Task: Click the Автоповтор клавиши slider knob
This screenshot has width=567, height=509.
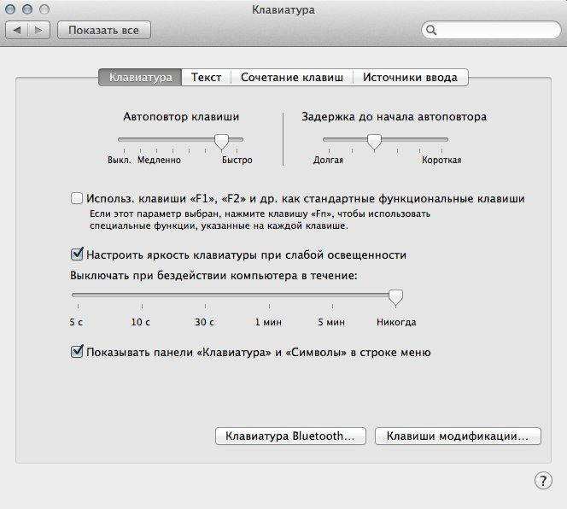Action: click(221, 141)
